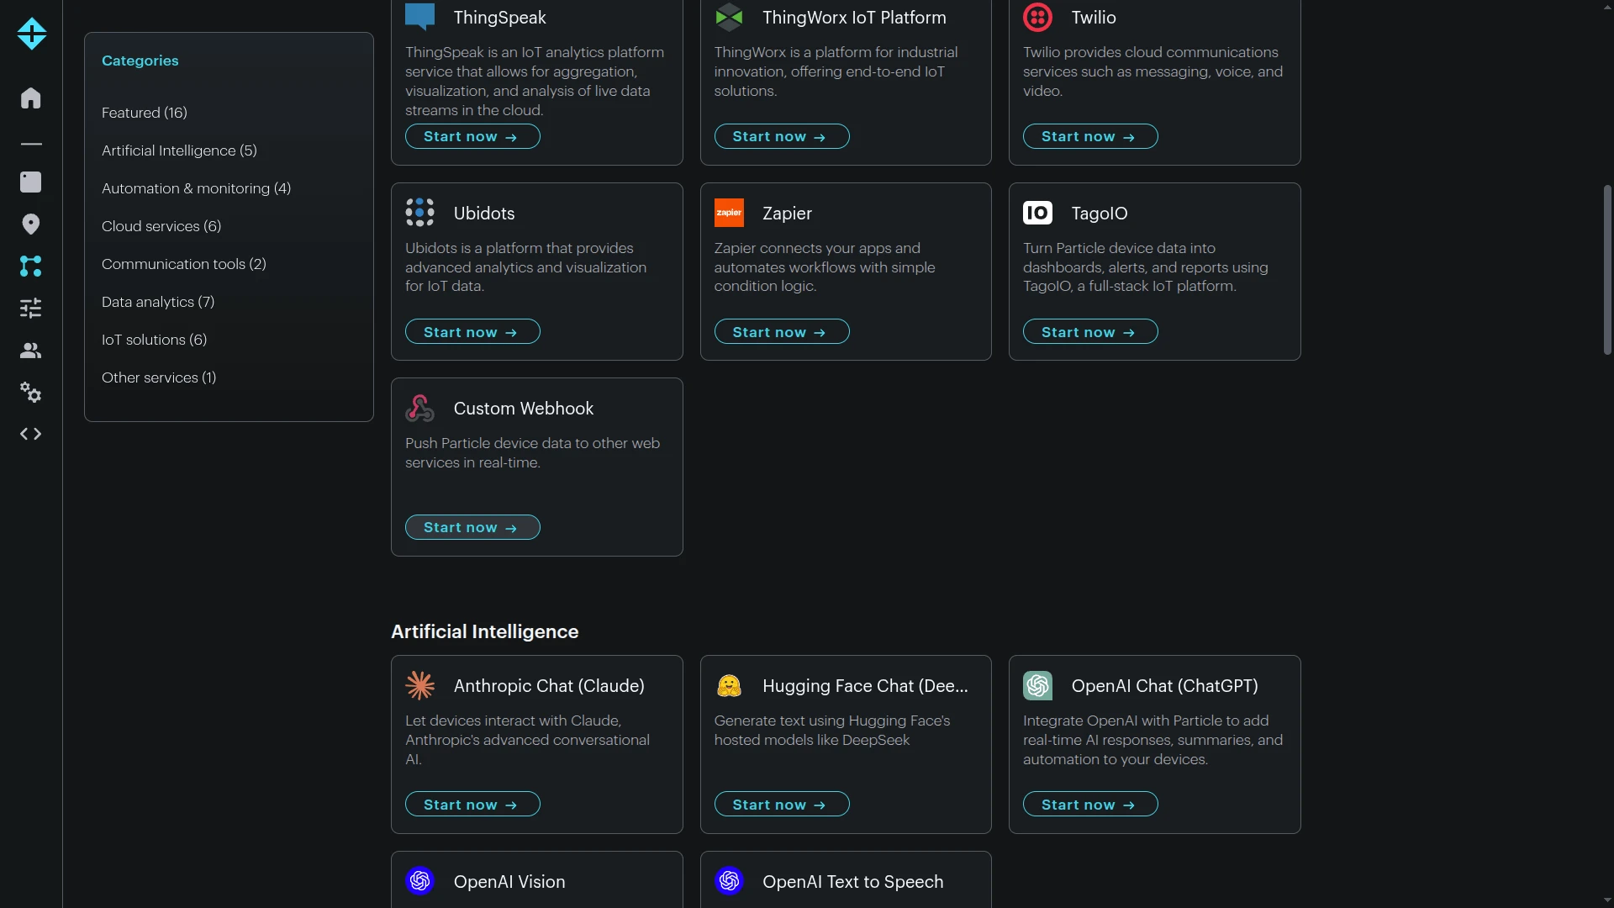
Task: Filter by Other services (1) category
Action: (x=159, y=377)
